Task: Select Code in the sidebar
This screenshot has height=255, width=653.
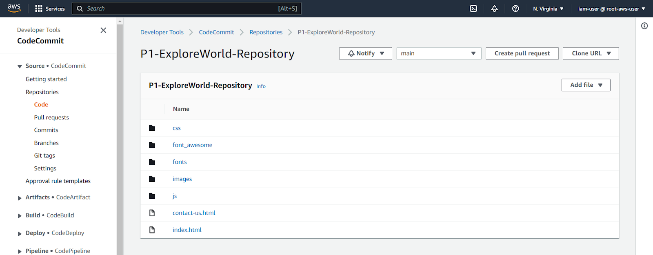Action: (x=41, y=105)
